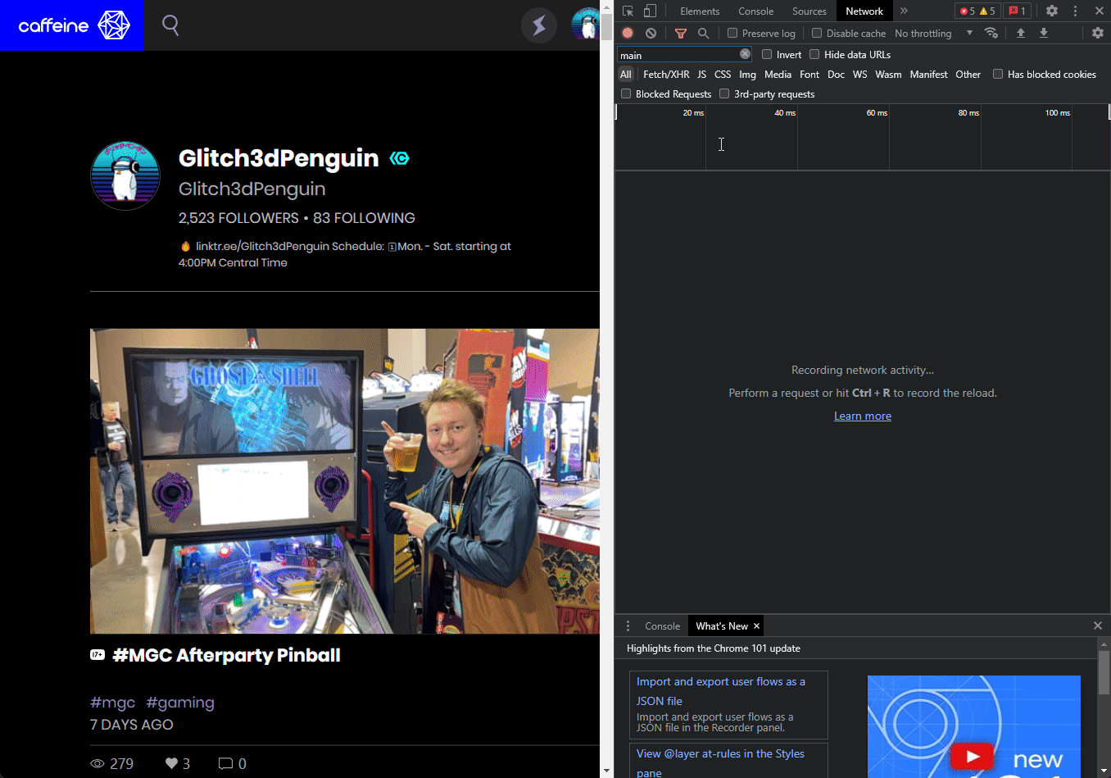Activate DevTools inspect element picker

click(628, 11)
